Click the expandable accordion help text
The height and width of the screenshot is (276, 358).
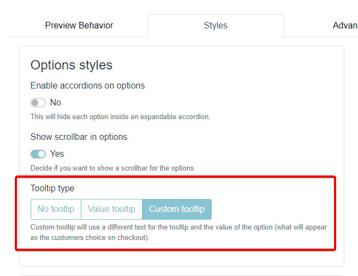click(120, 116)
